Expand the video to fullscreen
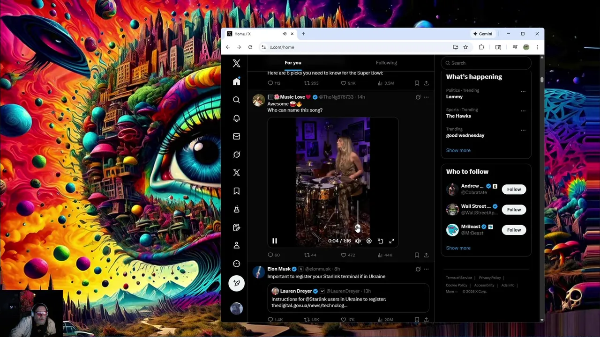Viewport: 600px width, 337px height. pos(391,241)
